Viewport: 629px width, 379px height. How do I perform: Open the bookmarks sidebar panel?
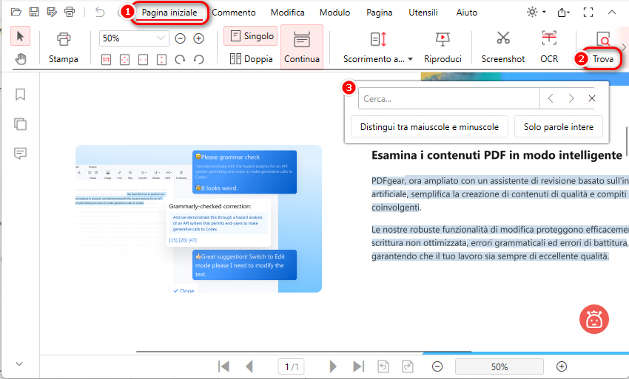(20, 95)
